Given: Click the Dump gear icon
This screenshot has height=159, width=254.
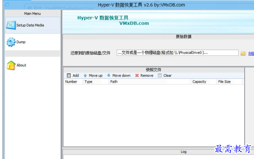Looking at the screenshot, I should pos(11,42).
